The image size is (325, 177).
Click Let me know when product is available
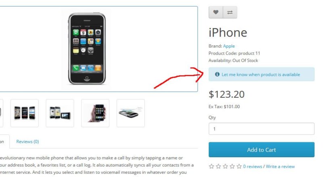[x=261, y=75]
